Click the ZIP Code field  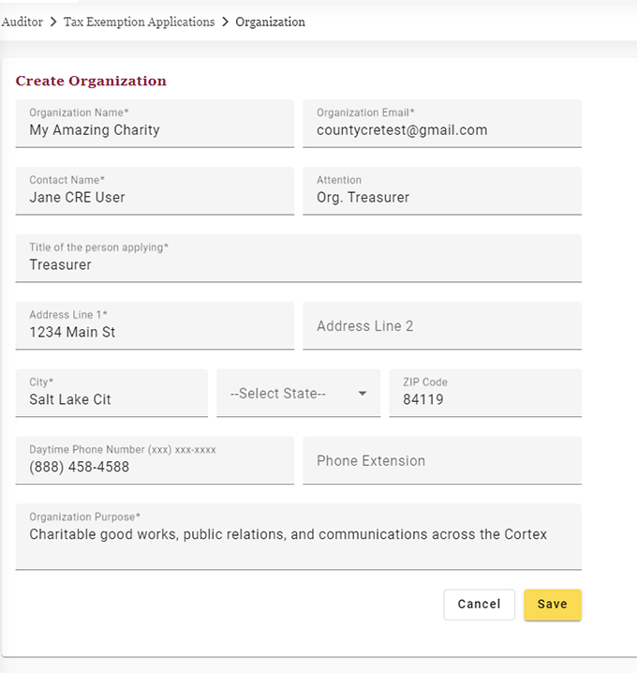pos(485,400)
